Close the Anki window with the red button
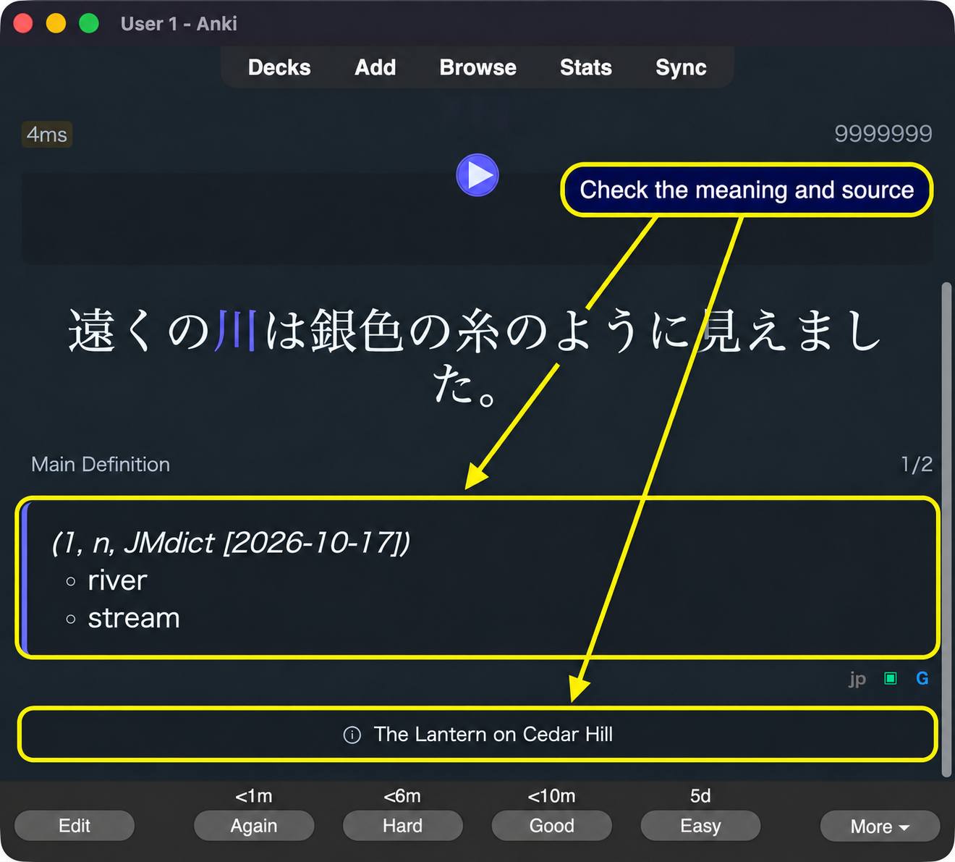 coord(23,23)
